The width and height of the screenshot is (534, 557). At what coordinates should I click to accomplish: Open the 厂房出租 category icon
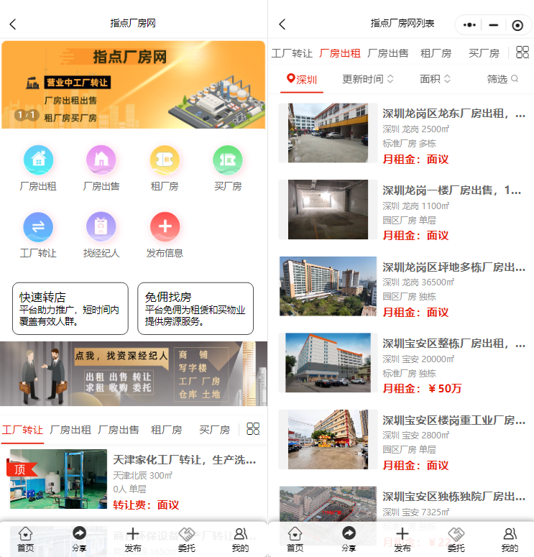(x=38, y=160)
